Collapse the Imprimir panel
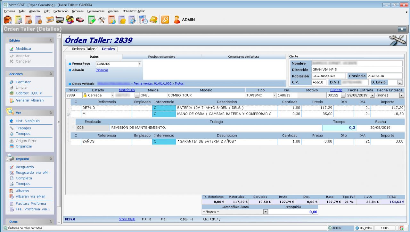Viewport: 410px width, 232px height. coord(51,159)
